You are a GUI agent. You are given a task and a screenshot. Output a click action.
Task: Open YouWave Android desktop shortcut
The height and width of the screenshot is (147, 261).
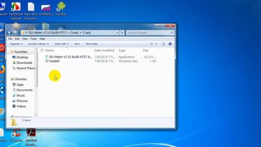pyautogui.click(x=61, y=7)
